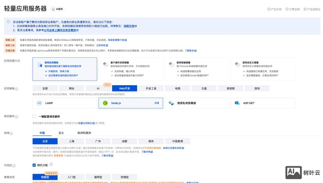Screen dimensions: 323x183
Task: Click the 微搭私有部署版 logo
Action: [171, 103]
